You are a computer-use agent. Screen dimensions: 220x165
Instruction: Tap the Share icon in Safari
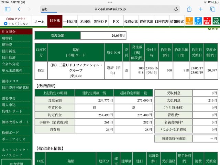189,9
